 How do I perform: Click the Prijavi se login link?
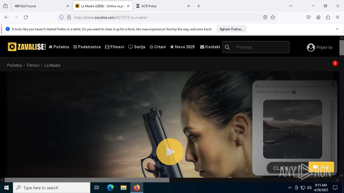[x=324, y=47]
